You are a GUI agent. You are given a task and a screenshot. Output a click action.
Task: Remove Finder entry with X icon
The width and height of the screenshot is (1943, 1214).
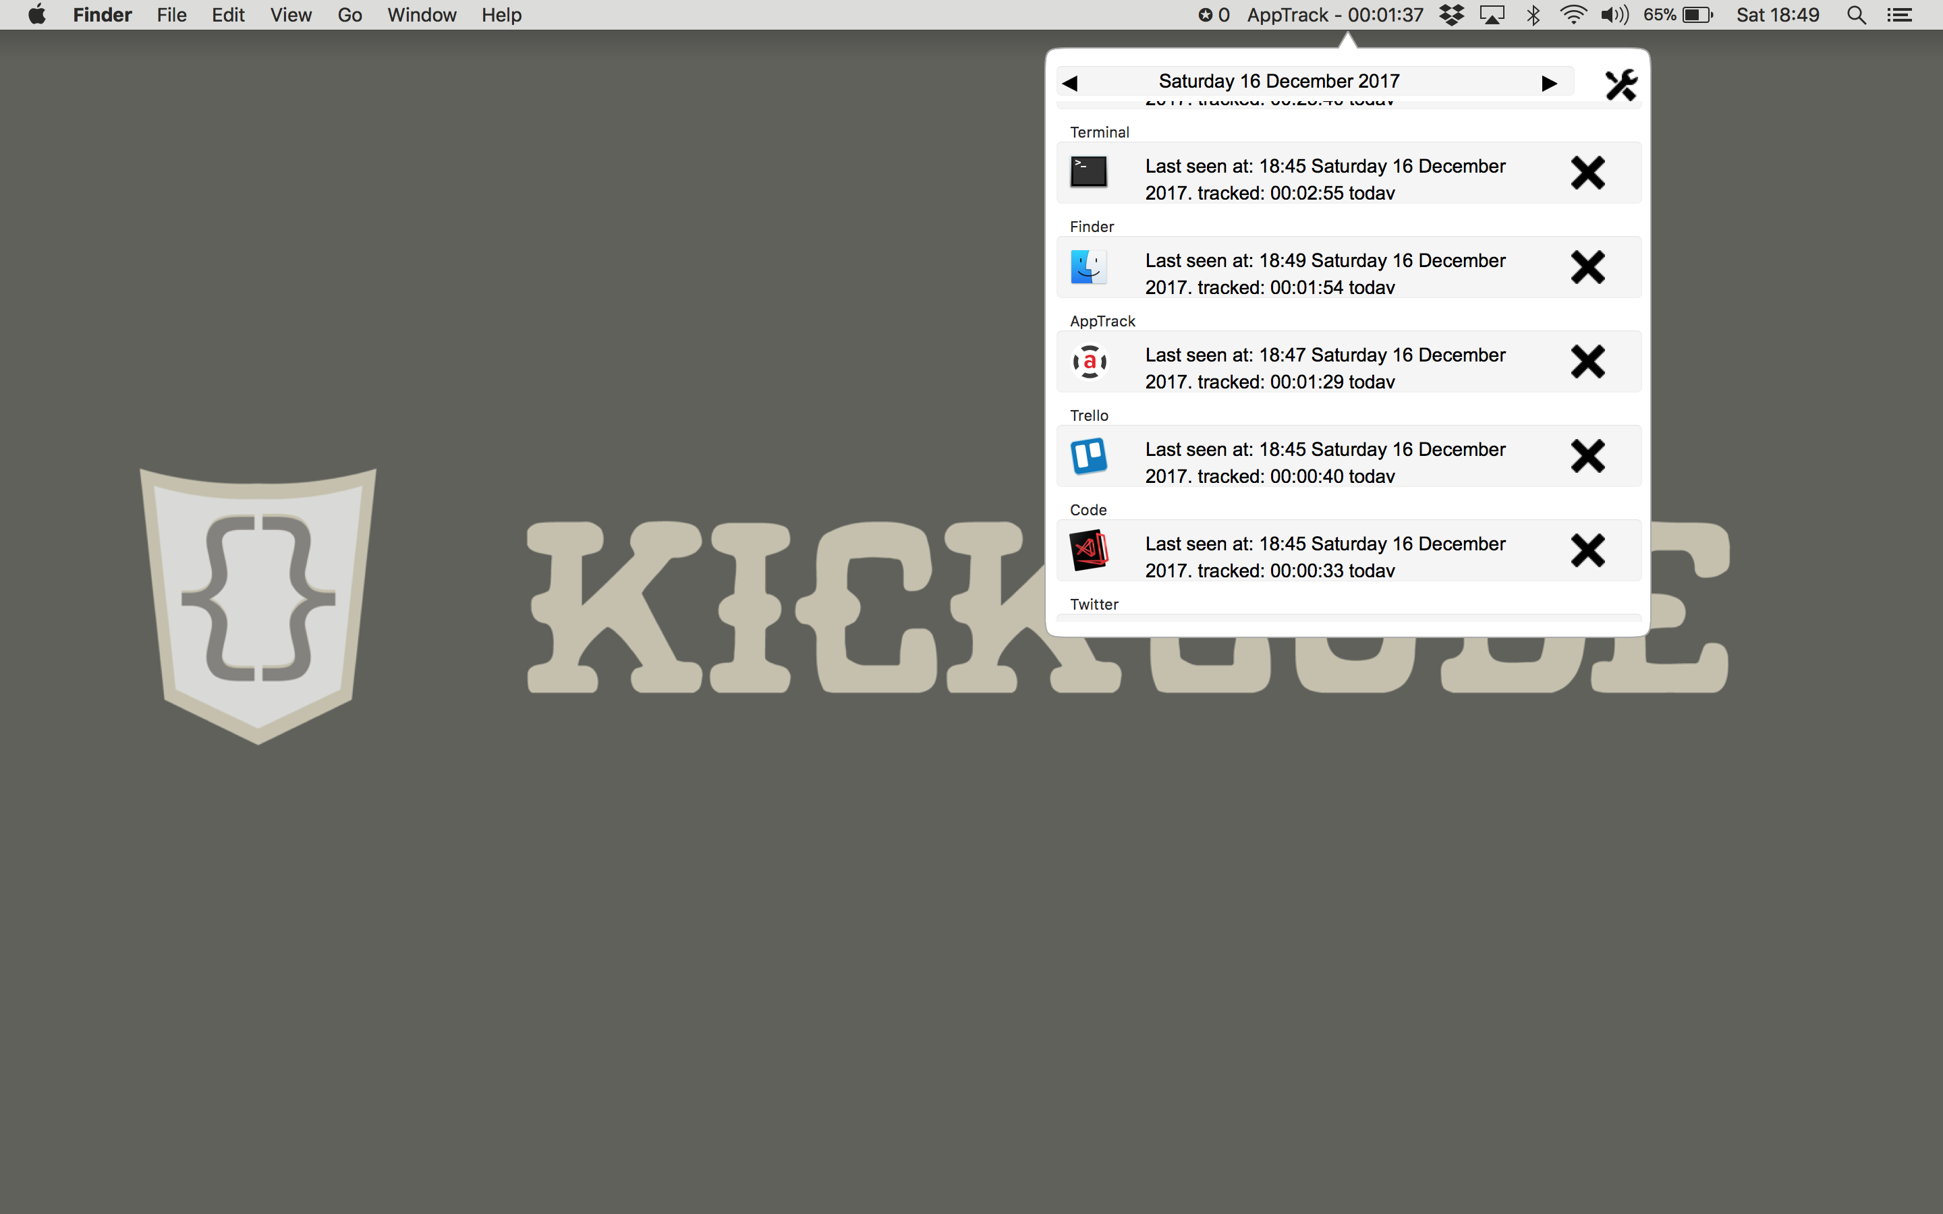click(1587, 267)
